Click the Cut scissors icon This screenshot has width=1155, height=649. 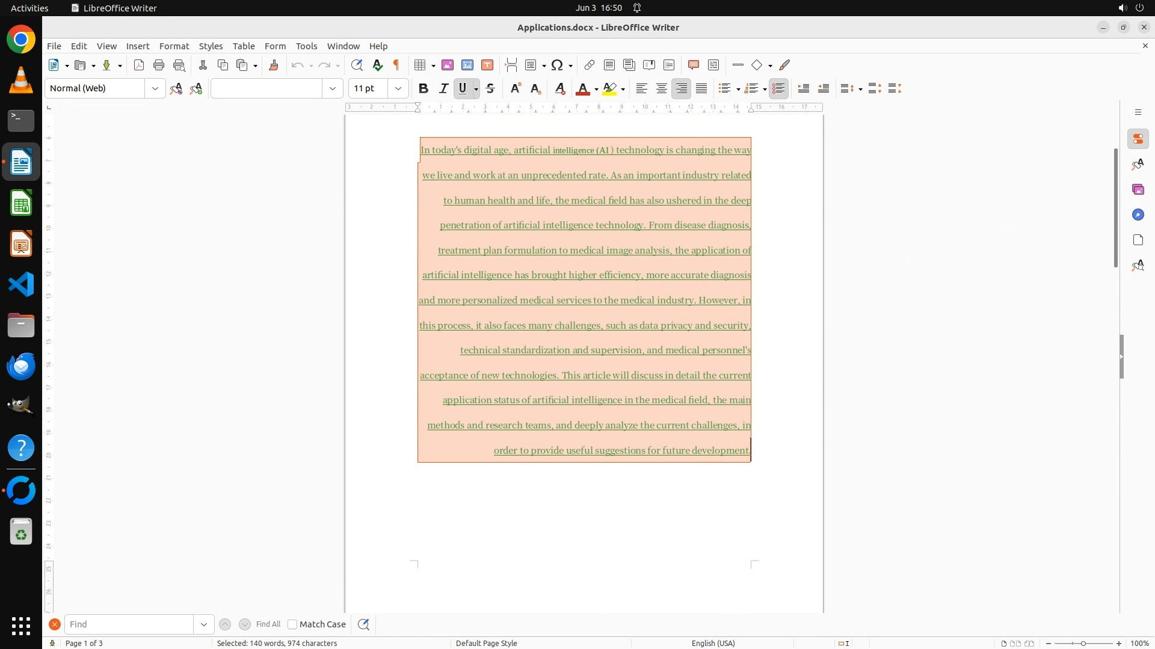coord(203,65)
